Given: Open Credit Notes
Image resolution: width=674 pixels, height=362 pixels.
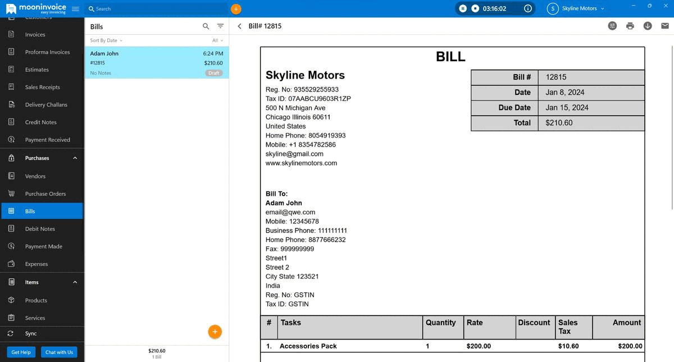Looking at the screenshot, I should (42, 122).
